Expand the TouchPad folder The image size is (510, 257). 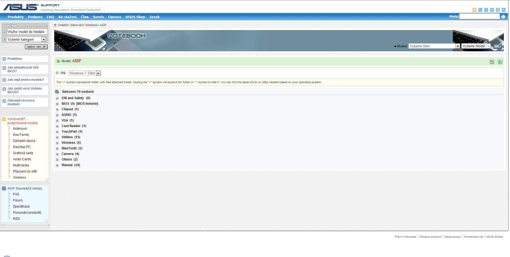click(x=57, y=132)
